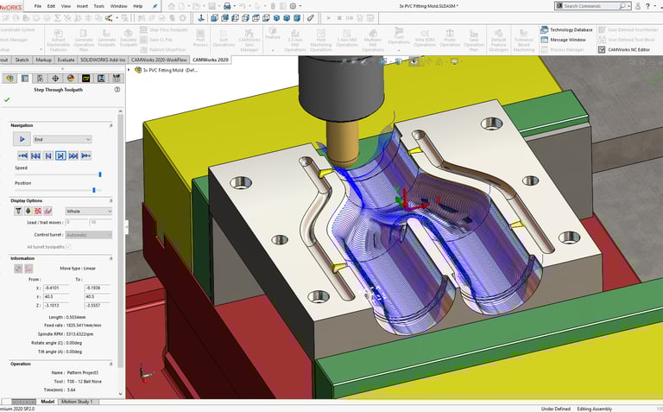Open the View menu

[66, 6]
